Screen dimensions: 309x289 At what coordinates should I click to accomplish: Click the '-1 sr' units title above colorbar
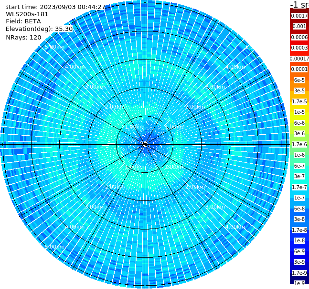(299, 5)
